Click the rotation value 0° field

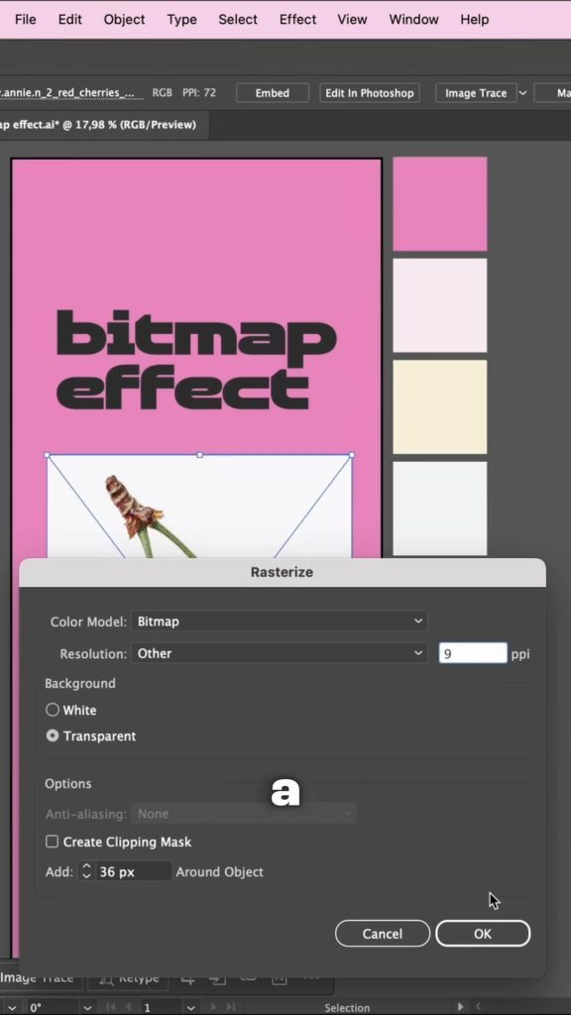(x=52, y=1008)
